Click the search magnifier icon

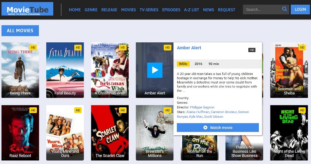pos(285,9)
